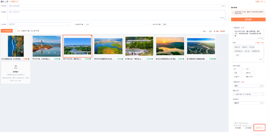Click the red edit icon above the thumbnails
268x132 pixels.
click(x=214, y=31)
